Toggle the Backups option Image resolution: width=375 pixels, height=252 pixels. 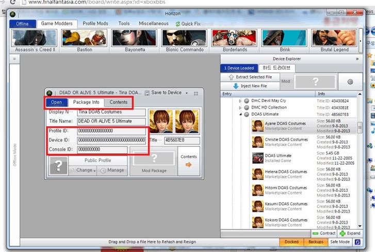(x=316, y=242)
